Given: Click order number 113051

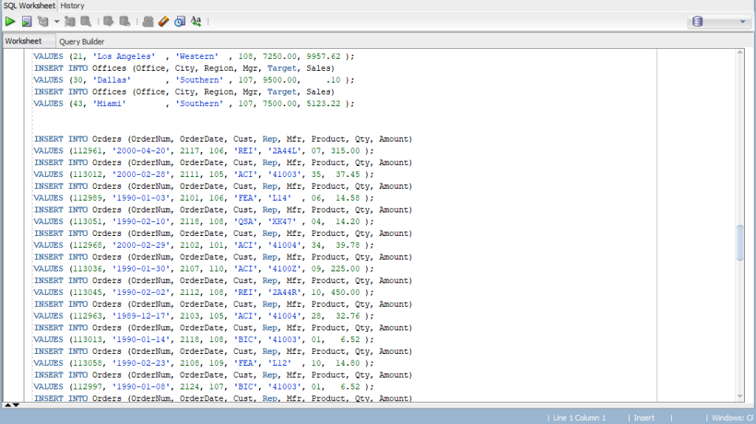Looking at the screenshot, I should (x=87, y=222).
